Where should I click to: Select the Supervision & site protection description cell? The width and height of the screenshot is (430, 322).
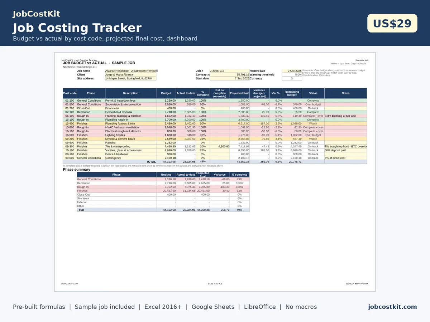click(x=130, y=104)
